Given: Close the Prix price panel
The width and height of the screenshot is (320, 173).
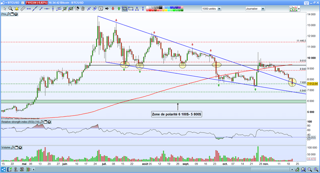Looking at the screenshot, I should point(16,14).
